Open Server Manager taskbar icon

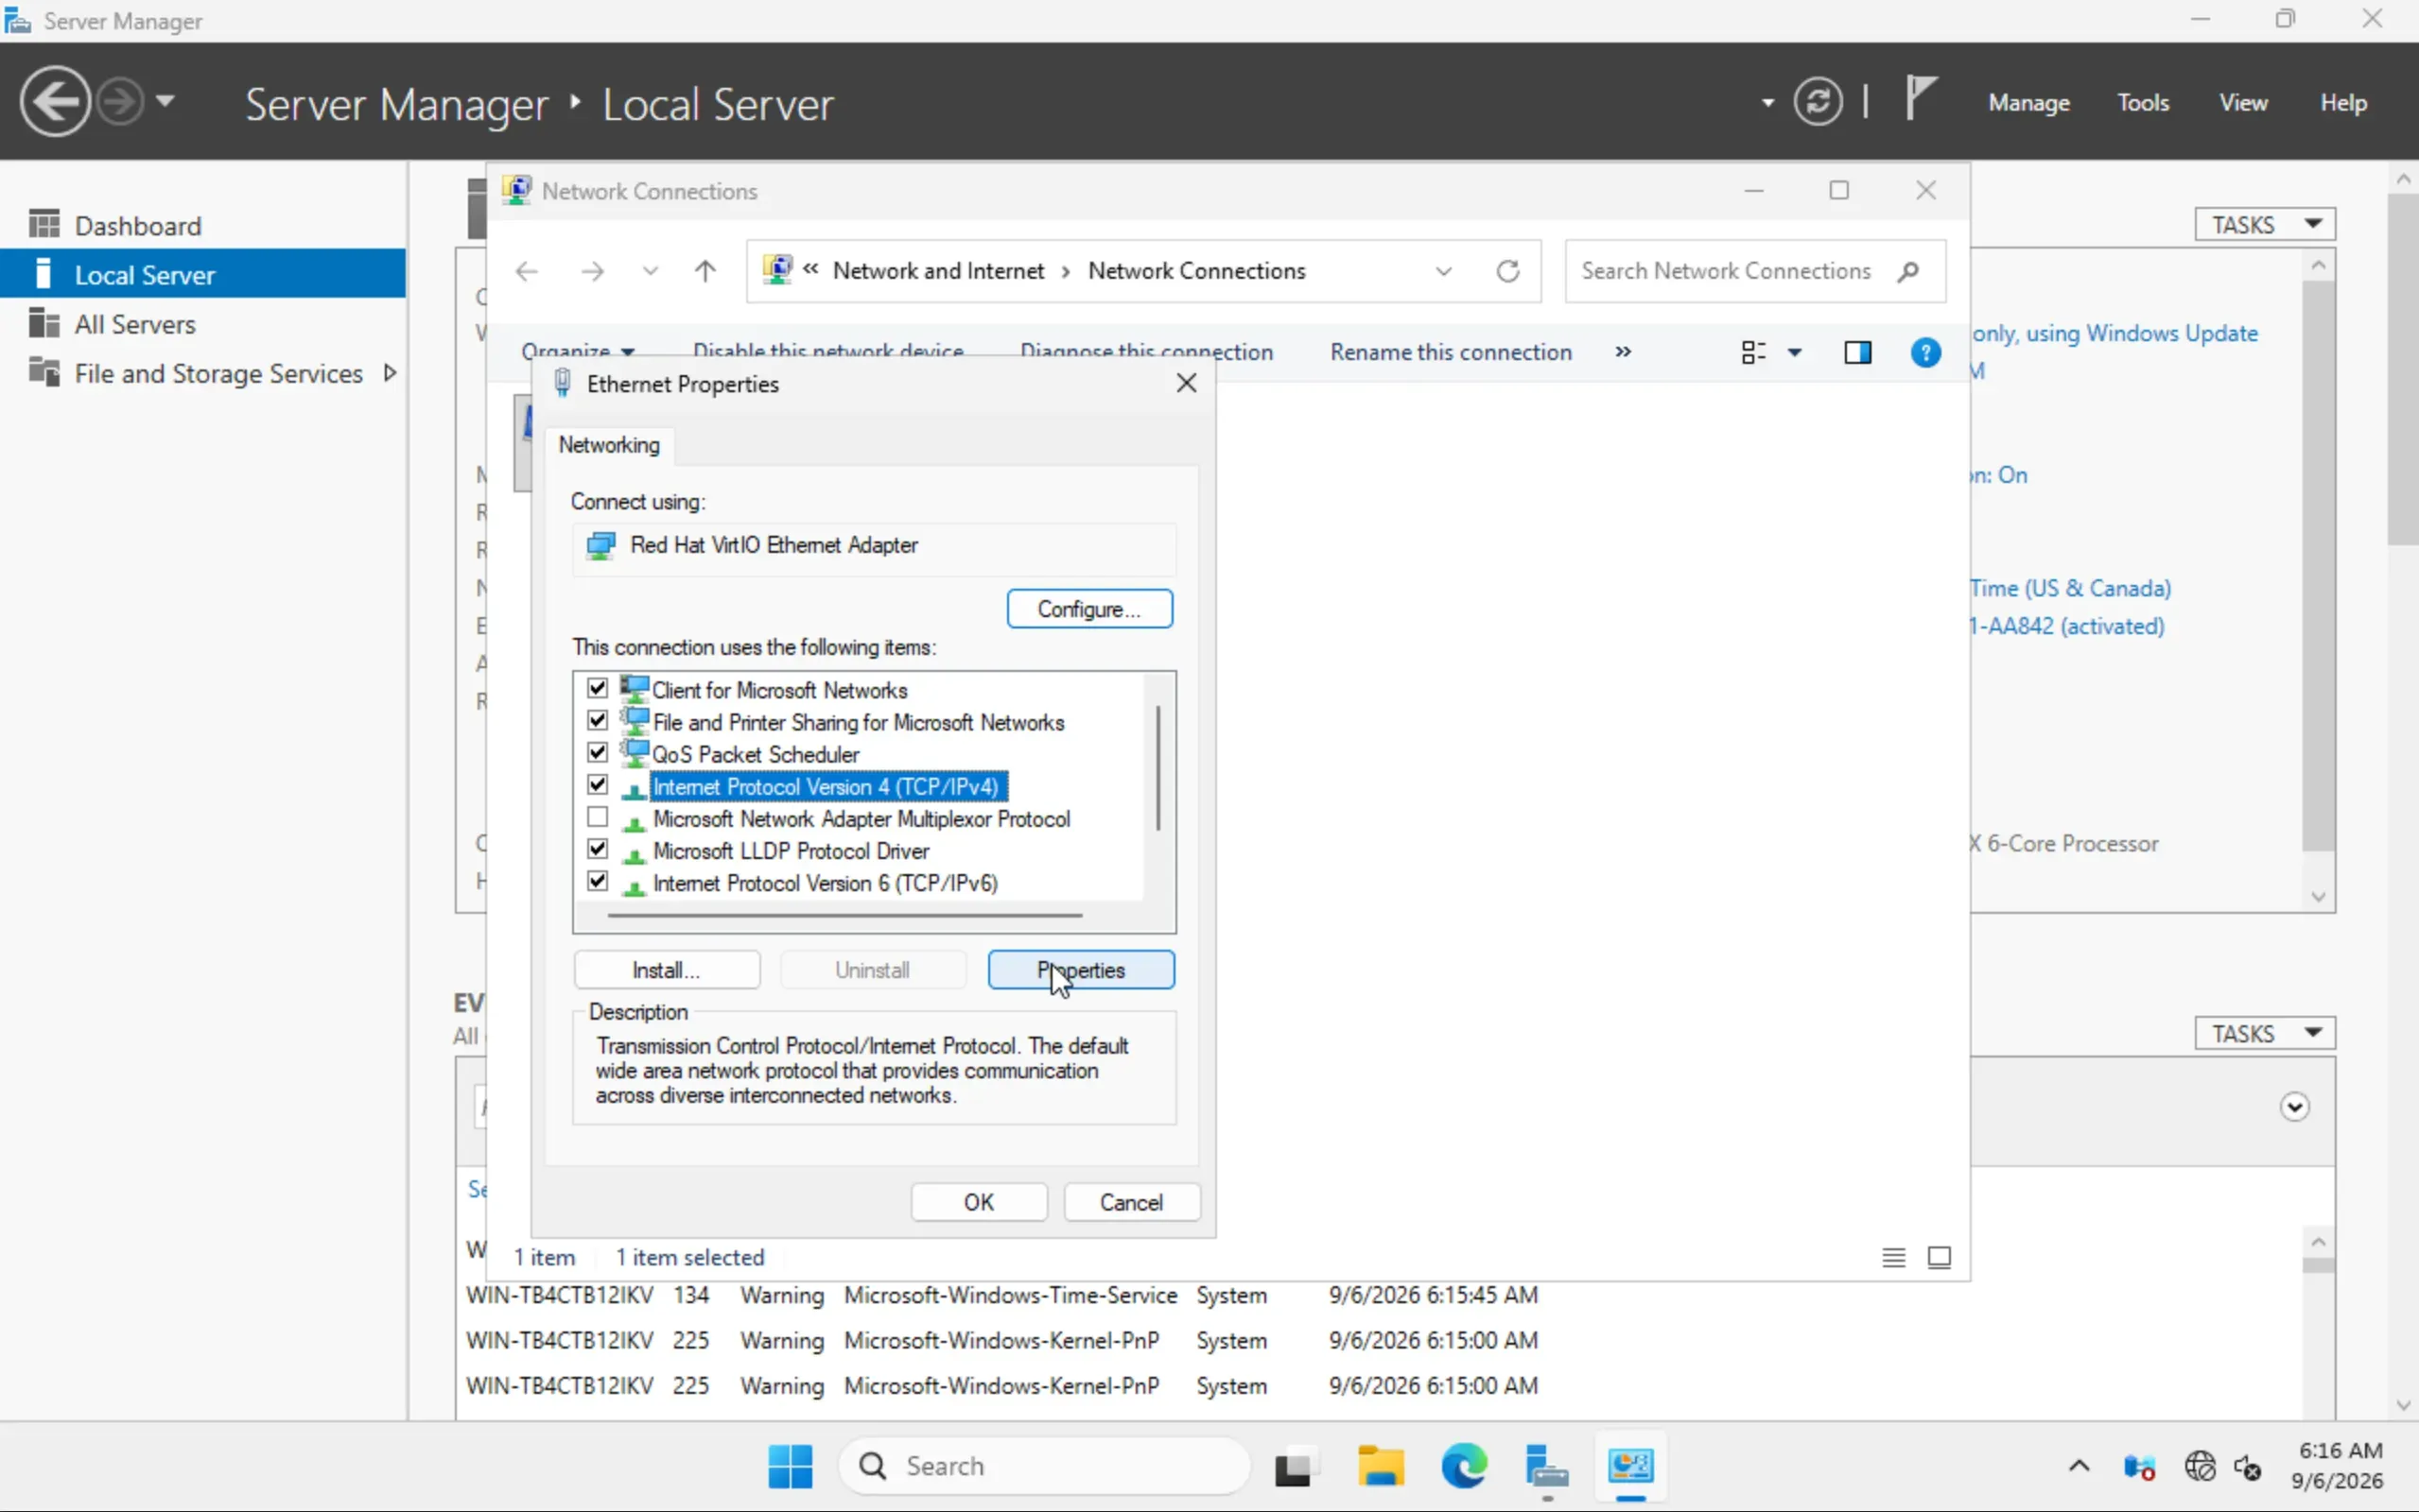1547,1466
